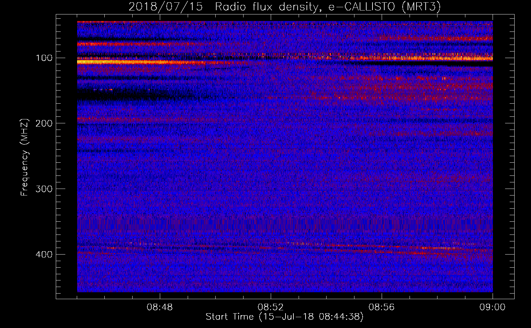Click the 09:00 time tick label
The height and width of the screenshot is (328, 531).
click(493, 307)
